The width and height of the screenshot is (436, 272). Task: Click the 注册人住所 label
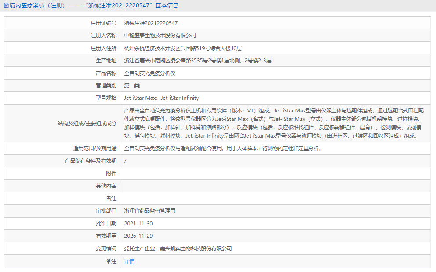[103, 48]
